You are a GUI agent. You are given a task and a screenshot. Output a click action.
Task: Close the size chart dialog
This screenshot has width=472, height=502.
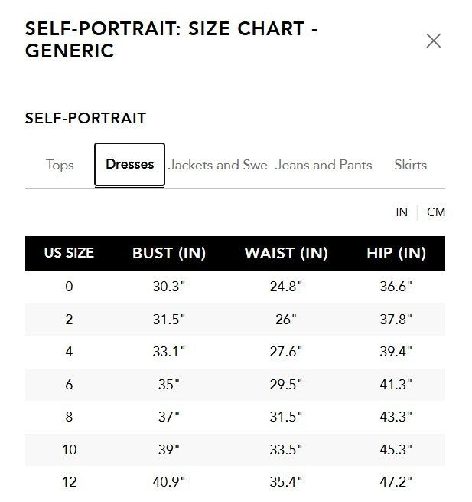[x=433, y=41]
